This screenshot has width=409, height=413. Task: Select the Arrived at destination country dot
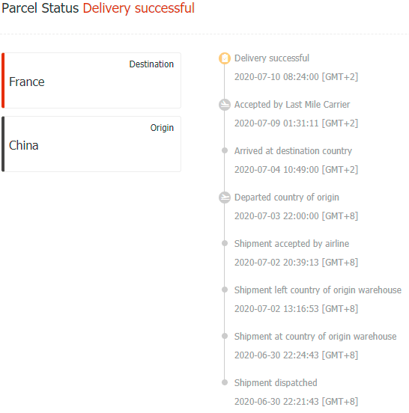[x=225, y=150]
